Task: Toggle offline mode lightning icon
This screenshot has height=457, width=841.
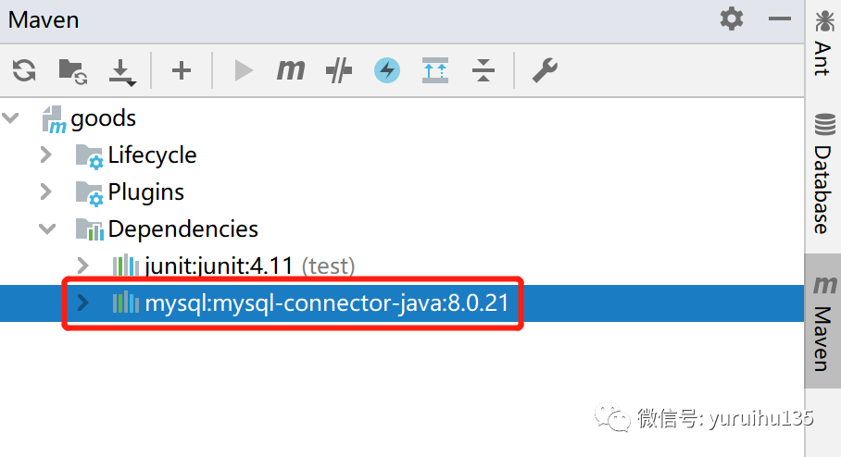Action: pyautogui.click(x=387, y=70)
